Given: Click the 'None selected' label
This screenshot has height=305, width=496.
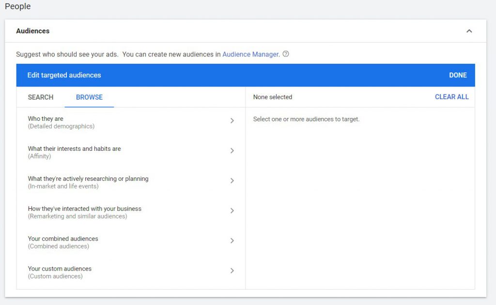Looking at the screenshot, I should click(272, 97).
